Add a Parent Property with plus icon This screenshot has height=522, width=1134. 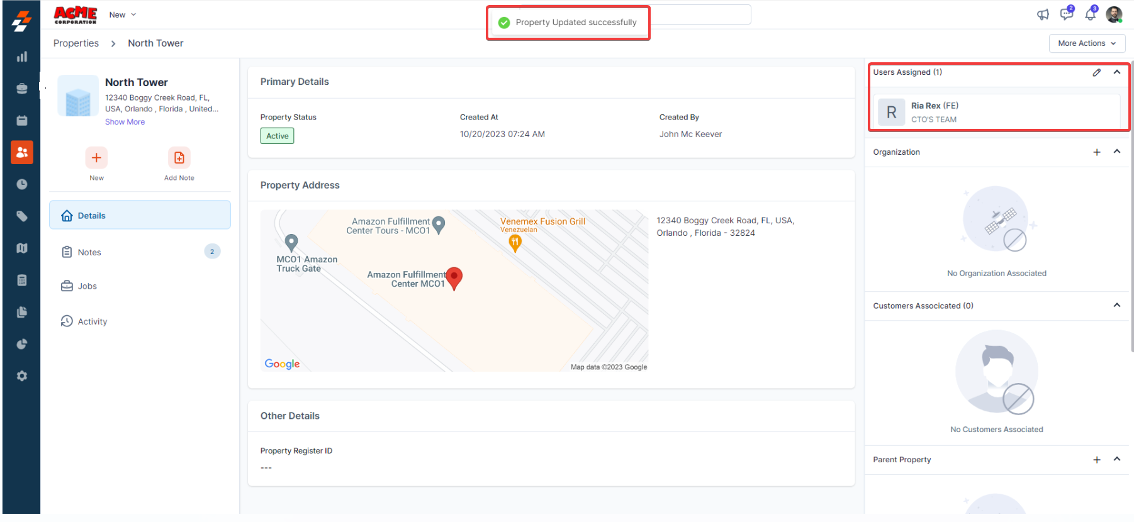point(1096,460)
